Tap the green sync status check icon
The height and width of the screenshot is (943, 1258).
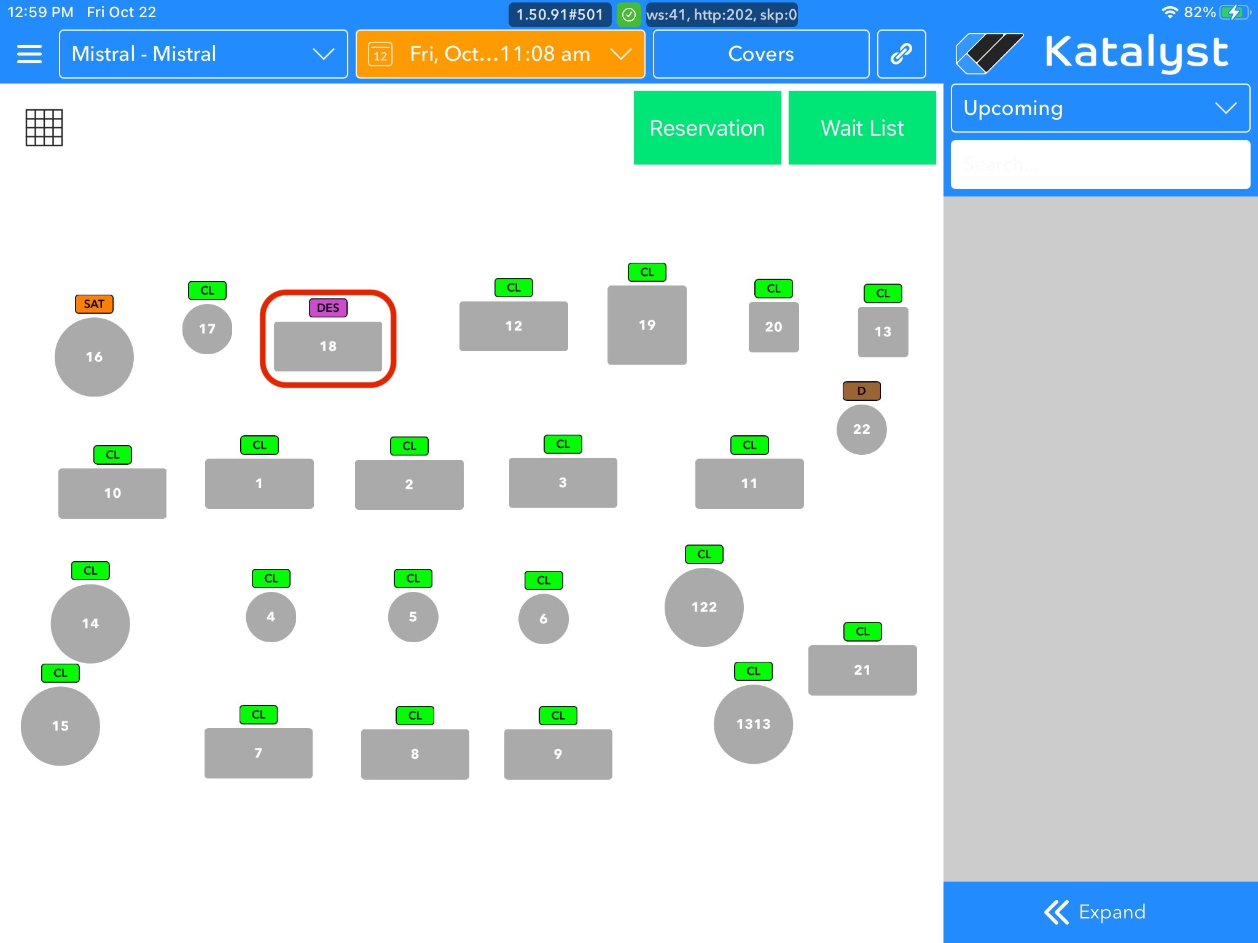tap(628, 15)
